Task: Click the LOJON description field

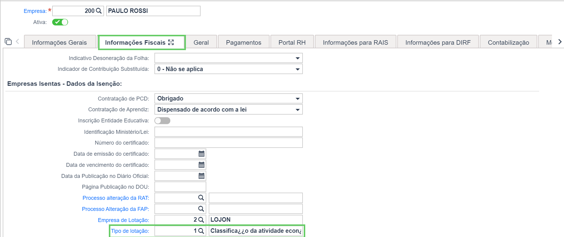Action: [256, 220]
